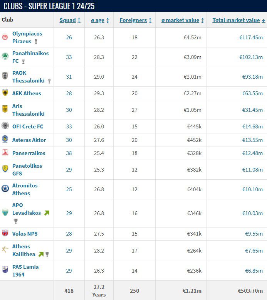Sort clubs by Foreigners column
This screenshot has width=267, height=300.
135,20
